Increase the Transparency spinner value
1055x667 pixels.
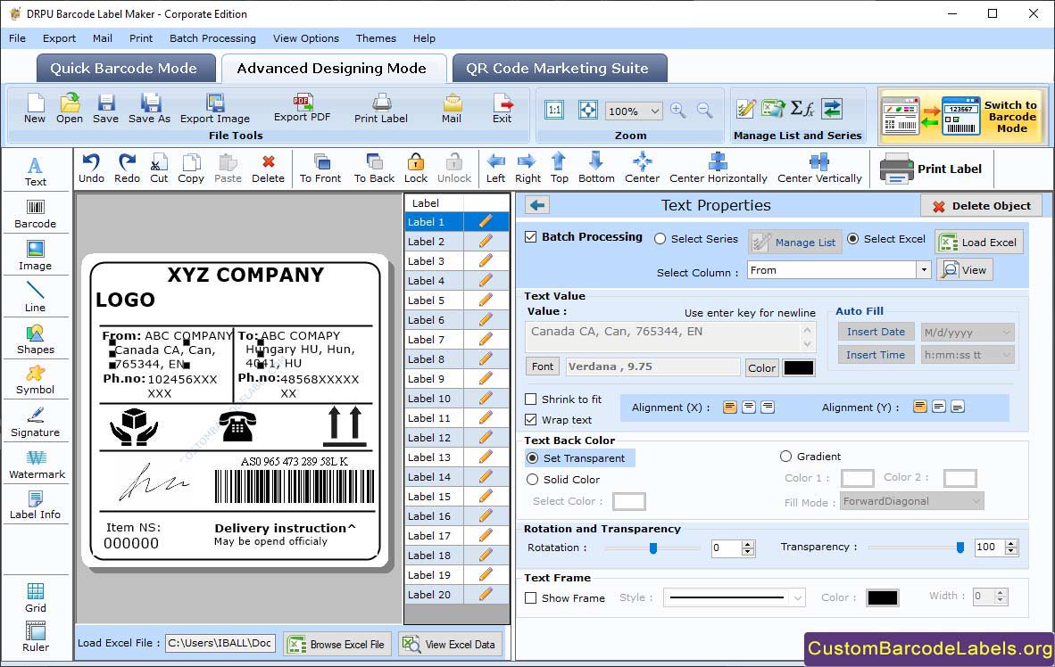click(1010, 544)
